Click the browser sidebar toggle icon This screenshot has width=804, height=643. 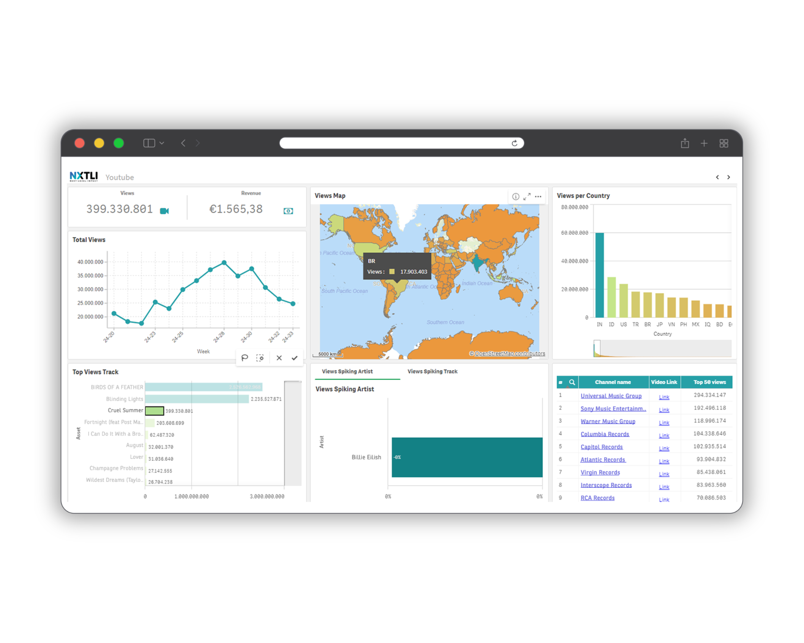149,143
